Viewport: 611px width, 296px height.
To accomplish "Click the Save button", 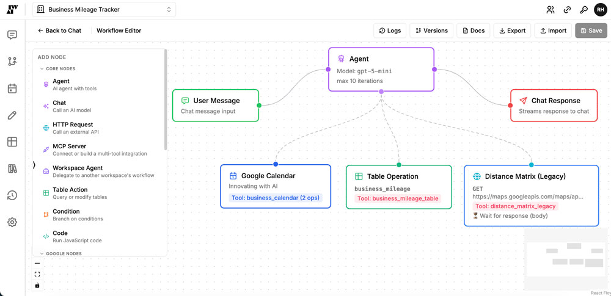I will 591,31.
